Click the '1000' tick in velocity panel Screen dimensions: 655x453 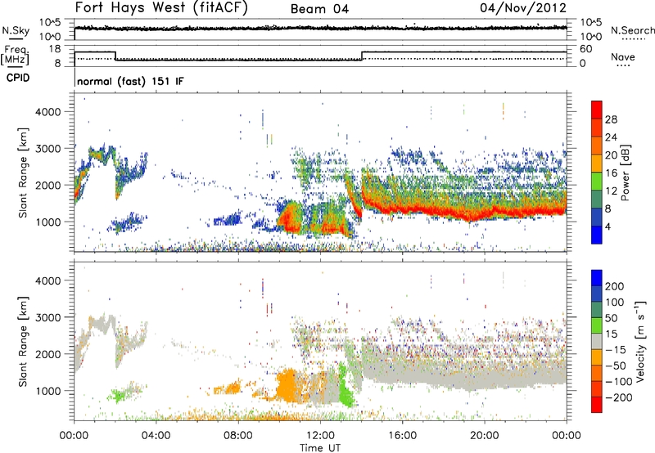coord(48,390)
